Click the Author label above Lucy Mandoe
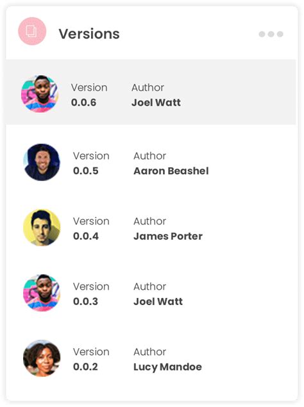This screenshot has height=407, width=304. click(x=149, y=352)
